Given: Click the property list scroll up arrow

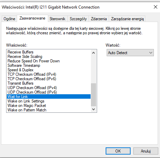Looking at the screenshot, I should [x=93, y=53].
